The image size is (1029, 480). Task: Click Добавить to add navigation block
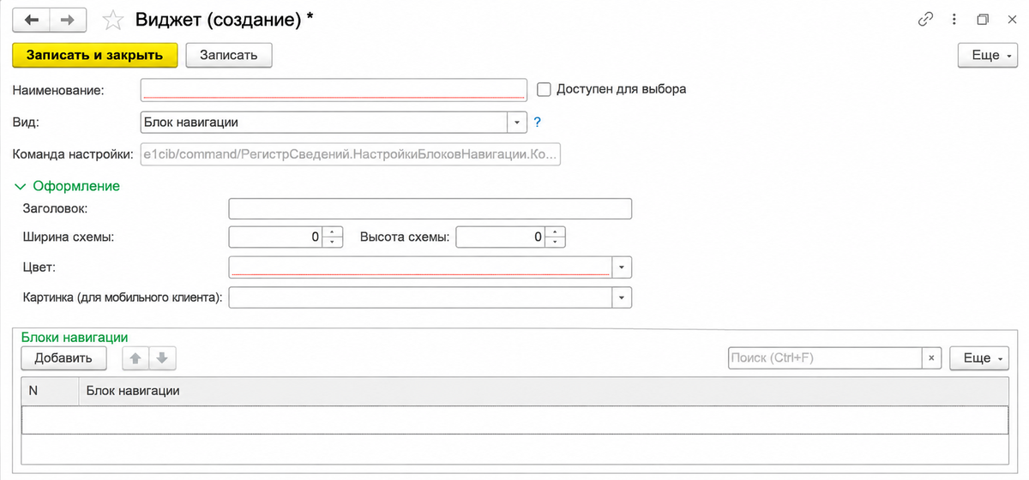tap(63, 358)
